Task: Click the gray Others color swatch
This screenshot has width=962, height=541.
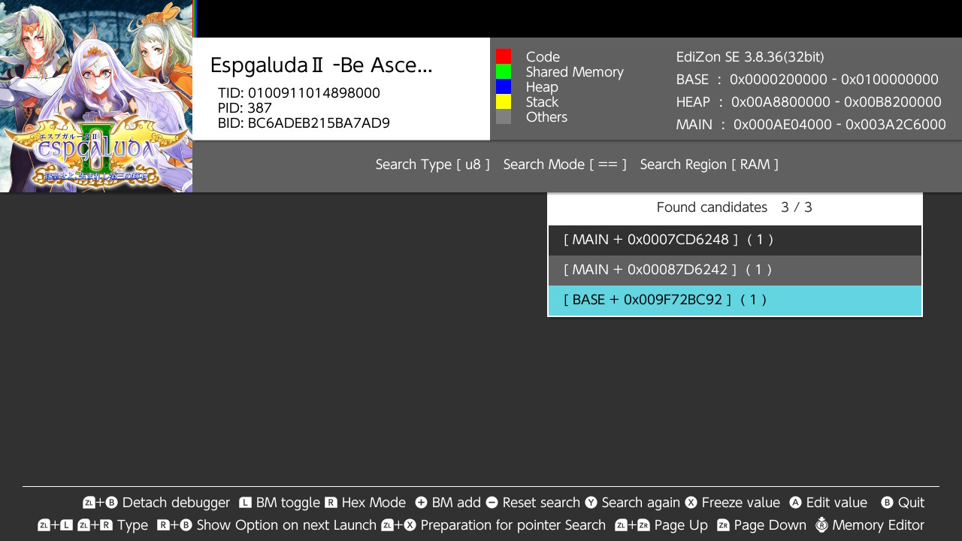Action: tap(504, 116)
